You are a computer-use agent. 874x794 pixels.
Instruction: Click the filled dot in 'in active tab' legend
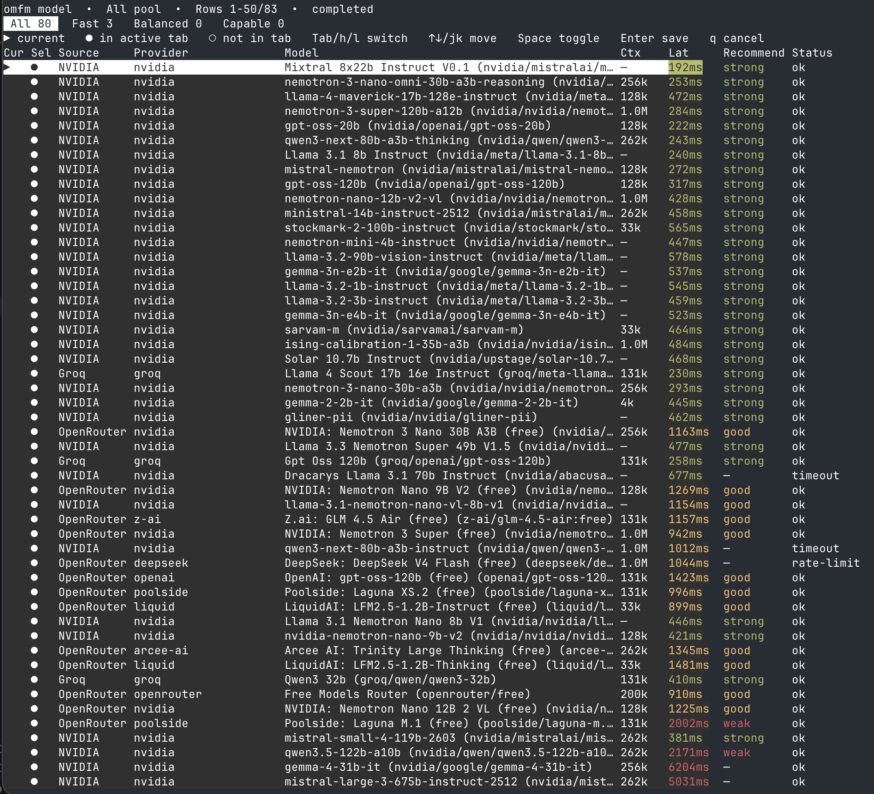[89, 38]
